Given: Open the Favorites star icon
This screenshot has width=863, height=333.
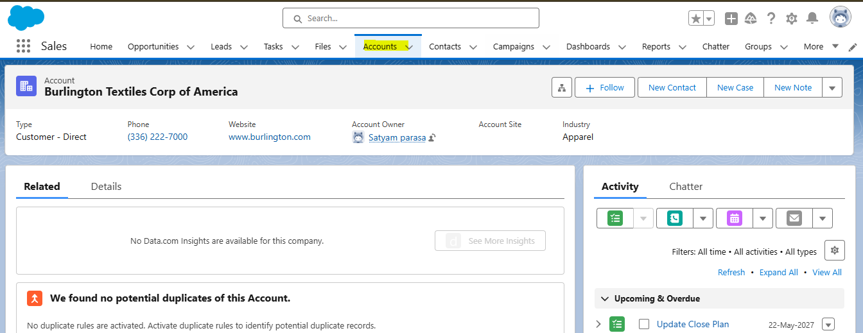Looking at the screenshot, I should click(696, 19).
